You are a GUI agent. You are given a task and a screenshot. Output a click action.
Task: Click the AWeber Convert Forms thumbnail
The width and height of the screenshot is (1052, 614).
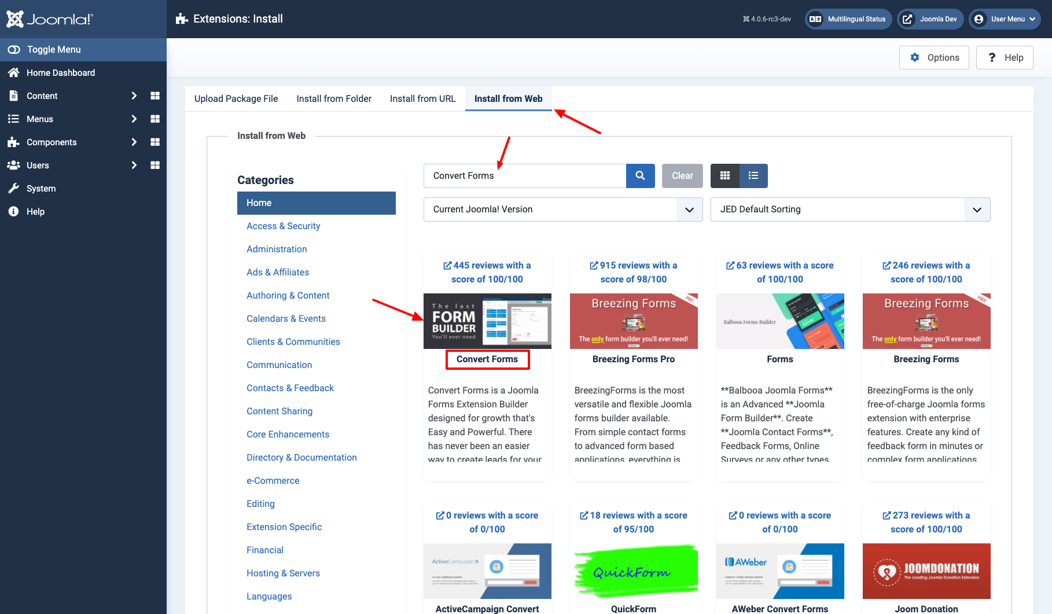point(780,571)
